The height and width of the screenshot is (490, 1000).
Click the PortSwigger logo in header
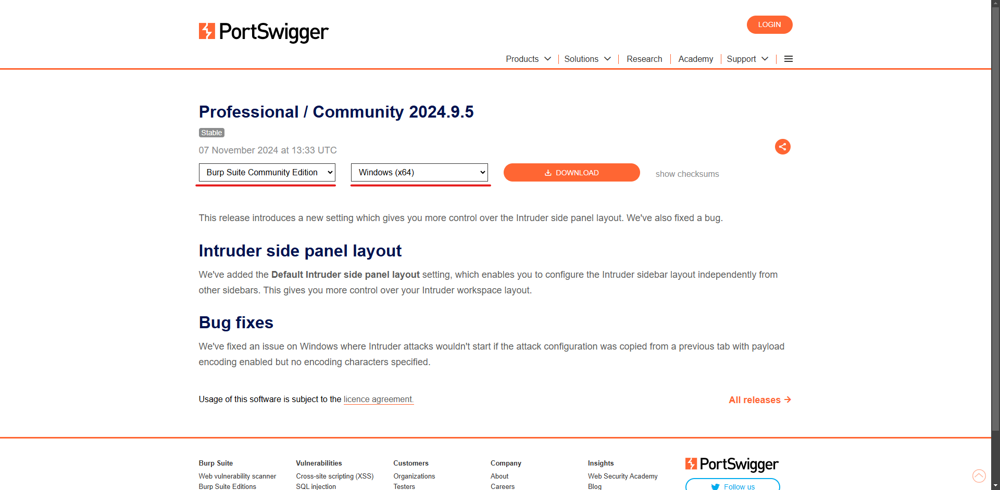[x=264, y=32]
